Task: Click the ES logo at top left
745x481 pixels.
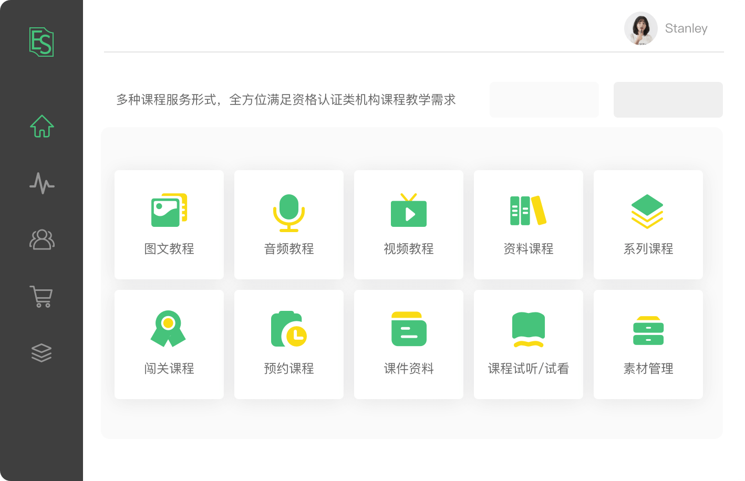Action: 42,42
